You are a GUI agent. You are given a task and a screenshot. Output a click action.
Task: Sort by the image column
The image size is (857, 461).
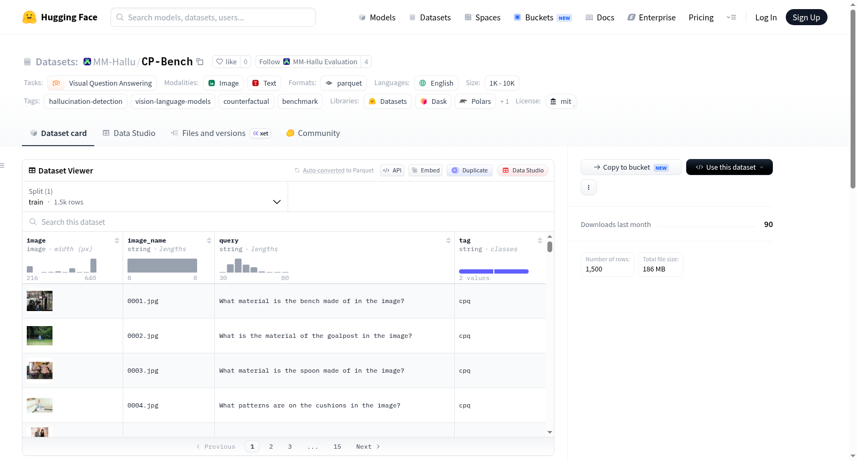(x=117, y=240)
